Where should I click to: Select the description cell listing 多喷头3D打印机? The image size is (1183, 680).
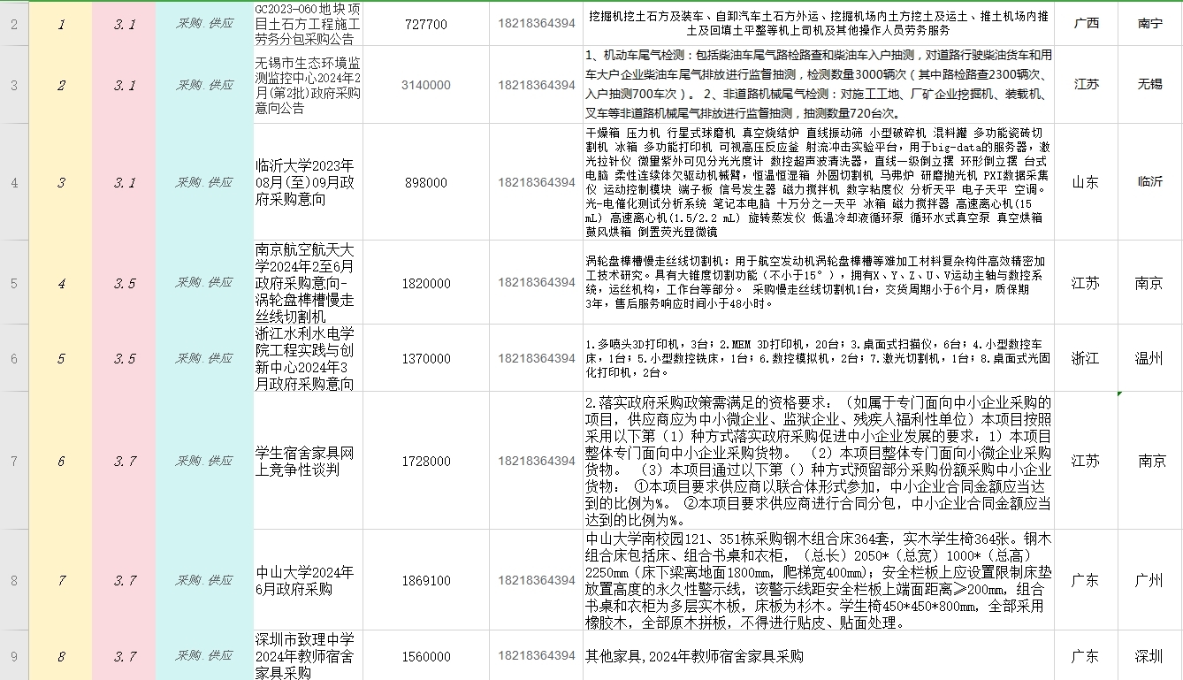coord(818,359)
